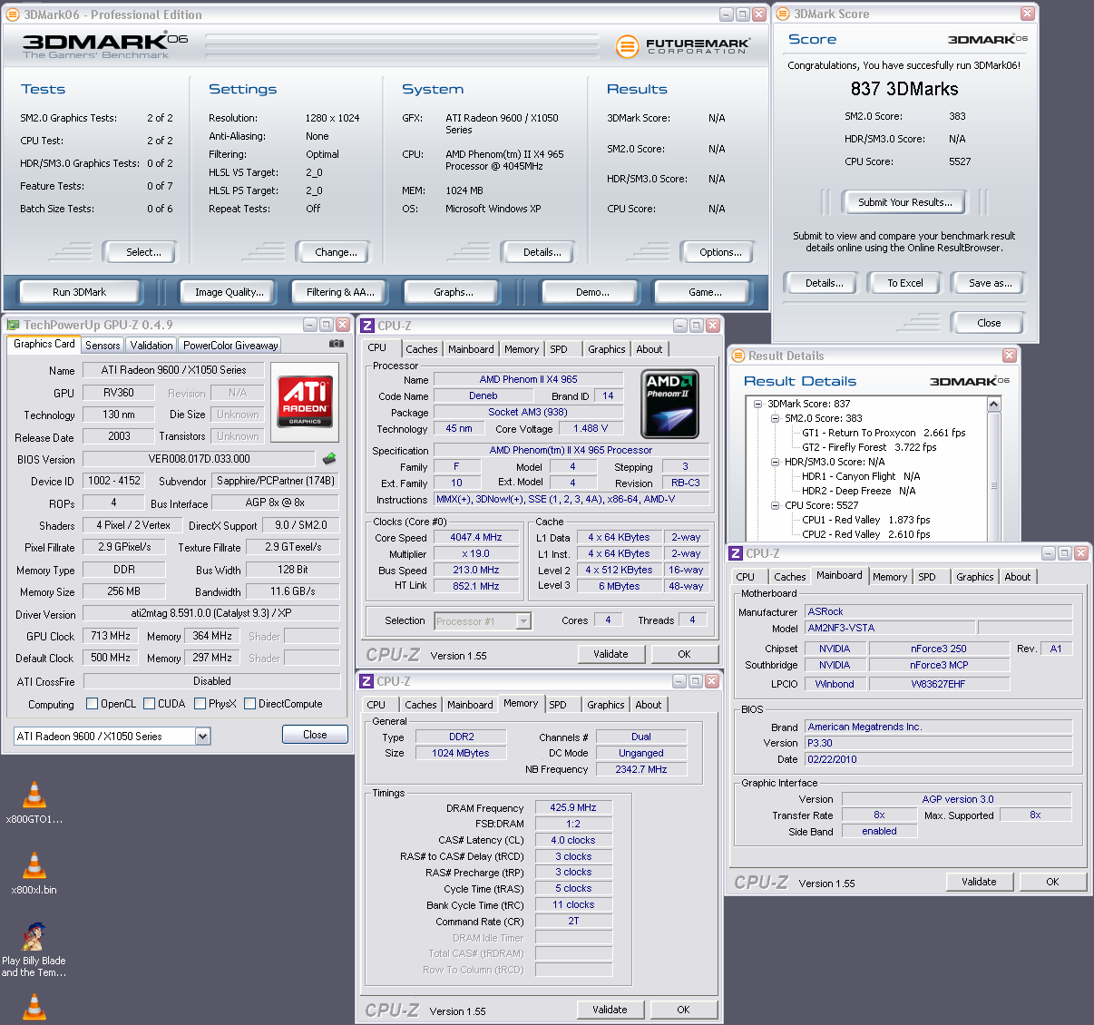1094x1025 pixels.
Task: Select the x800xl.bin desktop icon
Action: [34, 873]
